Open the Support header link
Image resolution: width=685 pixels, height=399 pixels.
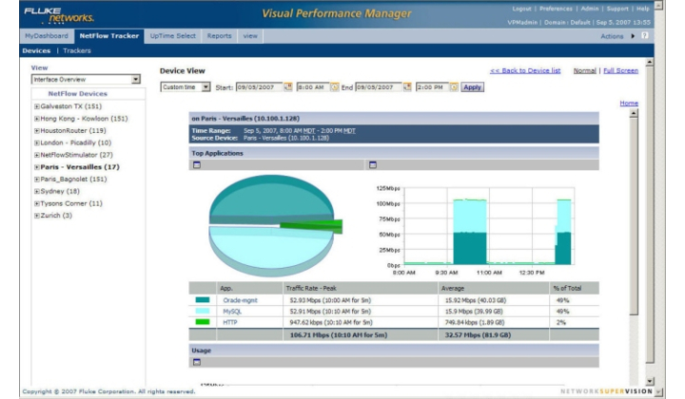tap(617, 9)
